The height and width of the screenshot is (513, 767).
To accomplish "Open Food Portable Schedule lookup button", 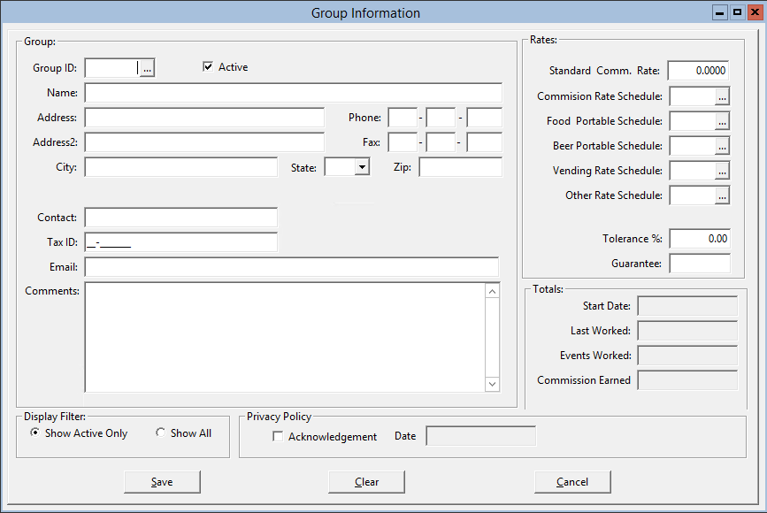I will coord(722,121).
